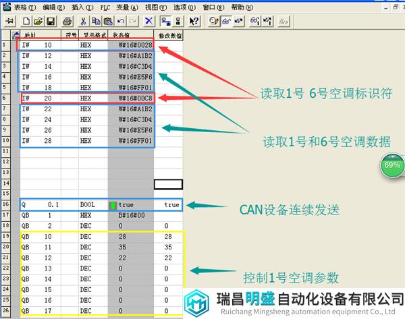Viewport: 405px width, 319px height.
Task: Click address cell IW 10
Action: (x=40, y=45)
